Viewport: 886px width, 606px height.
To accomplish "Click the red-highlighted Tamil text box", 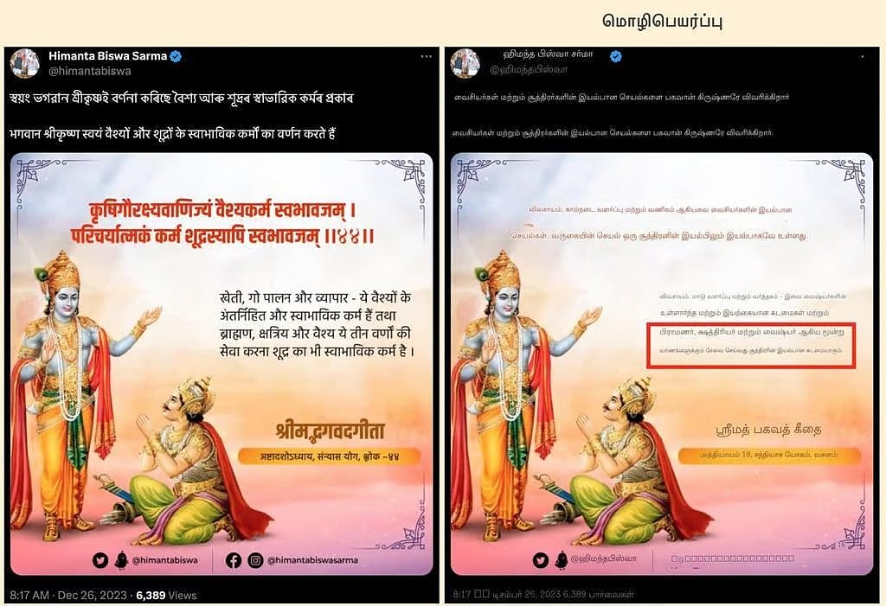I will click(x=751, y=345).
